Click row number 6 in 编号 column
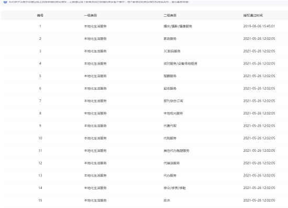This screenshot has height=208, width=288. [40, 88]
